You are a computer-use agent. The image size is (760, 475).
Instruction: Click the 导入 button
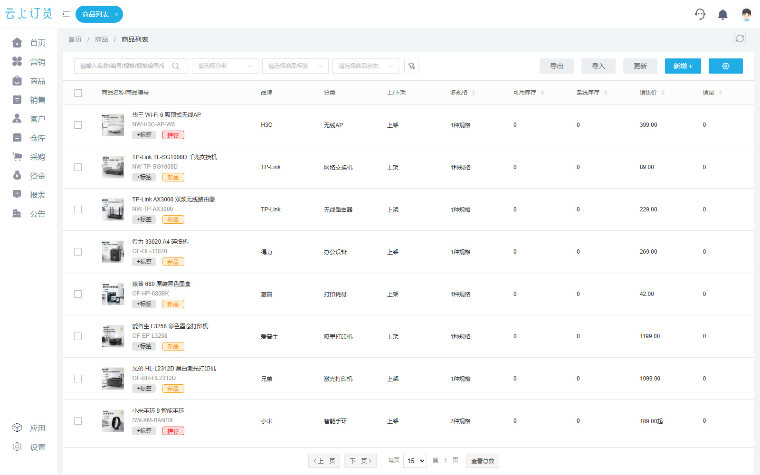(598, 66)
